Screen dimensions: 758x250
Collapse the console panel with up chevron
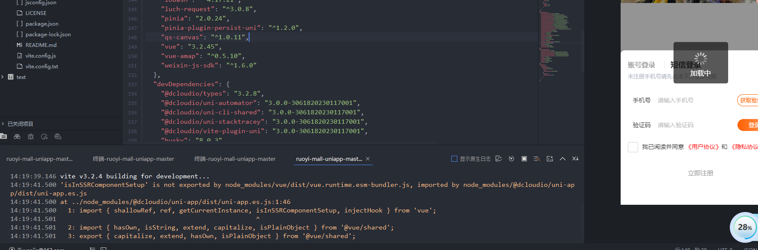coord(563,159)
